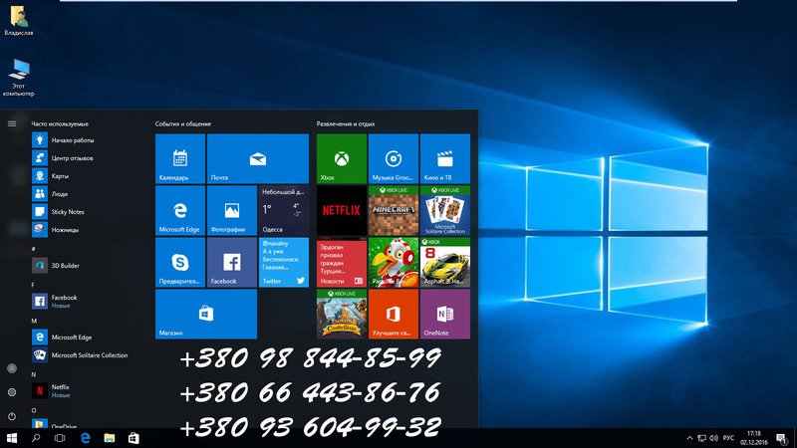
Task: Open the Календарь tile
Action: pos(180,158)
